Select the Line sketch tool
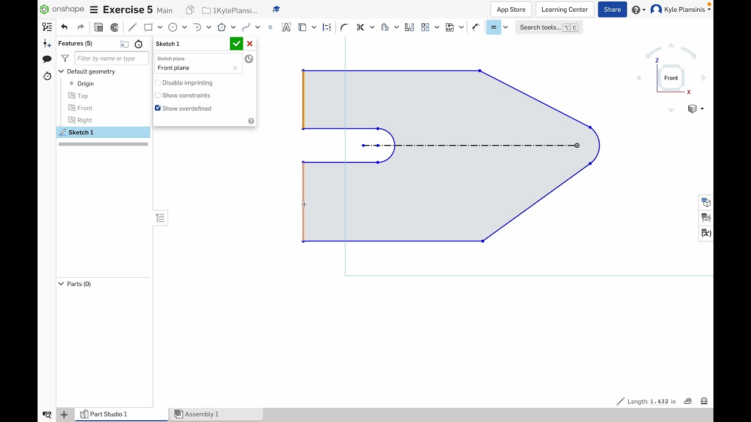751x422 pixels. tap(132, 28)
